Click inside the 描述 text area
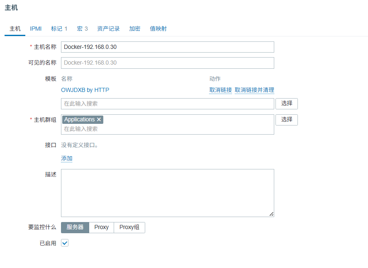Viewport: 368px width, 268px height. (x=168, y=193)
